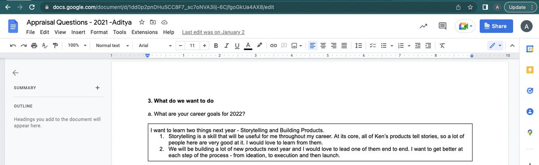Open Google Tasks side panel
The width and height of the screenshot is (539, 165).
pos(530,91)
